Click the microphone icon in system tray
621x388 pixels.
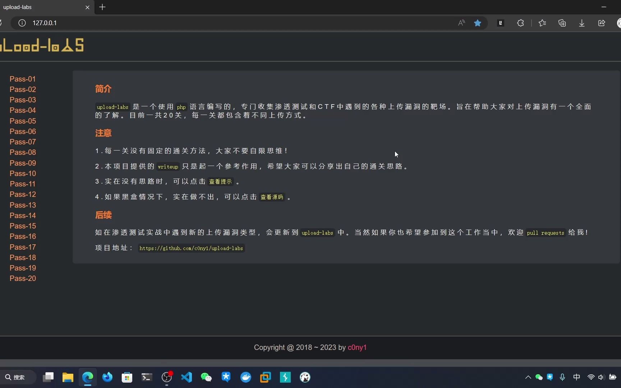pyautogui.click(x=562, y=377)
